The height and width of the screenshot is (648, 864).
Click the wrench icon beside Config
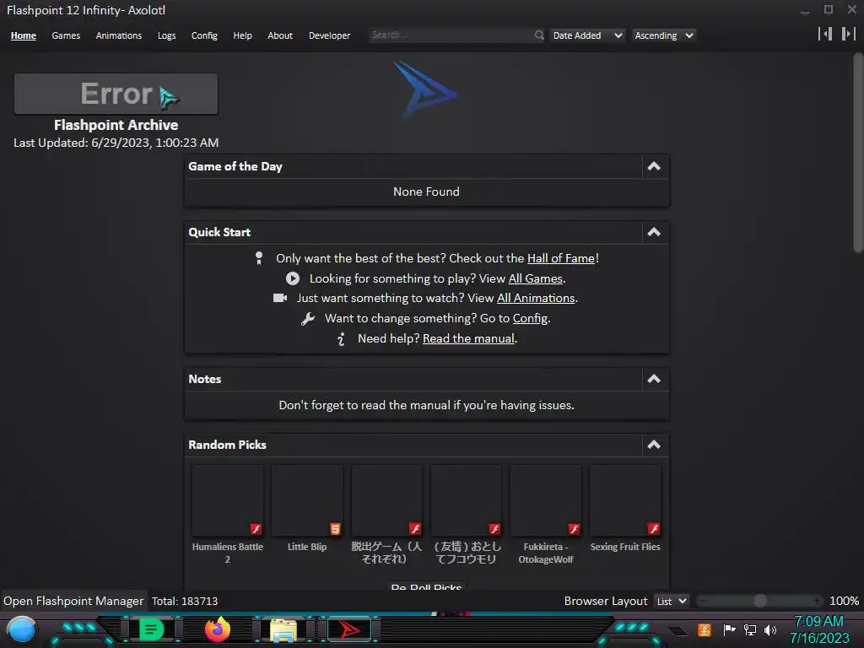(x=307, y=318)
